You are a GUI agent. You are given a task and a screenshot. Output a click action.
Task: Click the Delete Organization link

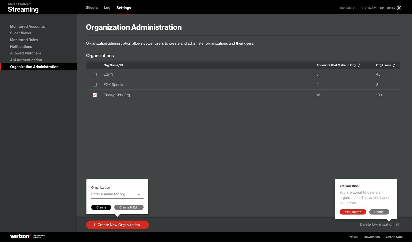tap(377, 224)
